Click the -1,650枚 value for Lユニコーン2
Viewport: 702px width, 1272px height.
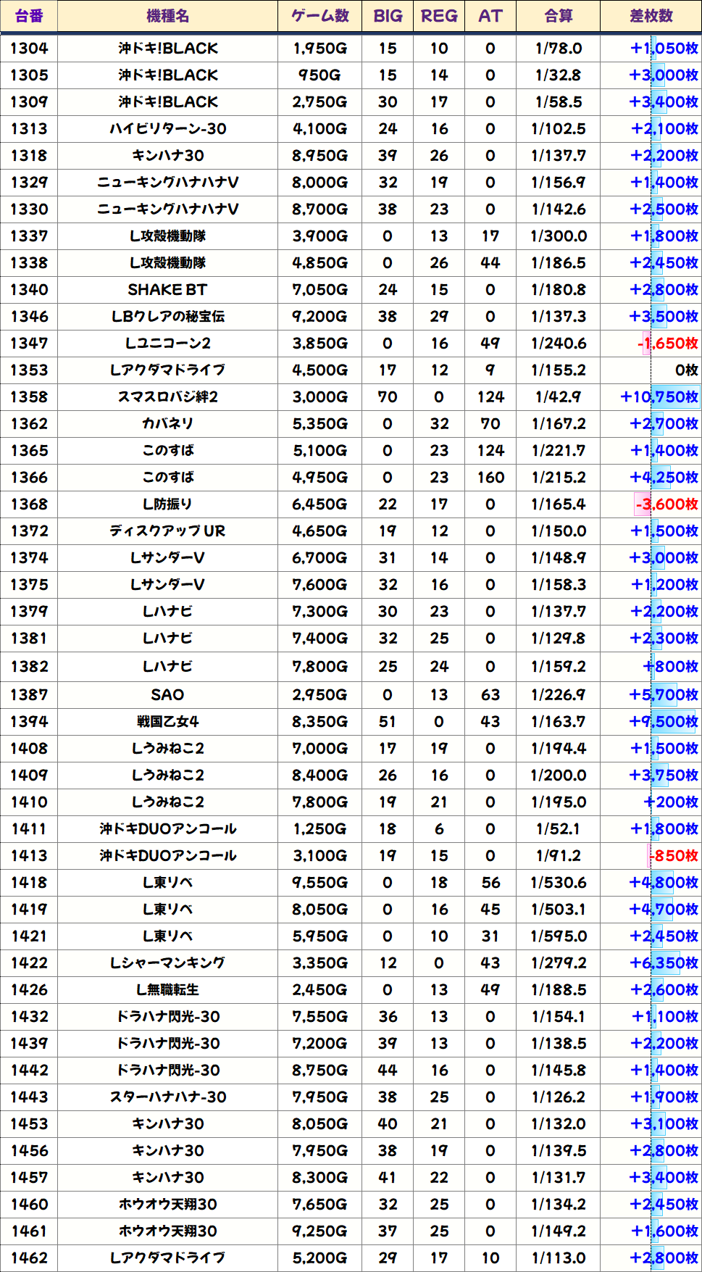tap(668, 344)
